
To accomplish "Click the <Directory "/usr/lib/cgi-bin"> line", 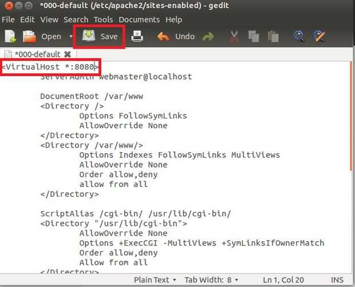I will click(113, 224).
